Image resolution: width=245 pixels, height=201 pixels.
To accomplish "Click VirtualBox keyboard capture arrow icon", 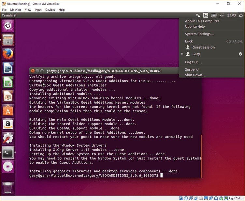I will pos(226,198).
